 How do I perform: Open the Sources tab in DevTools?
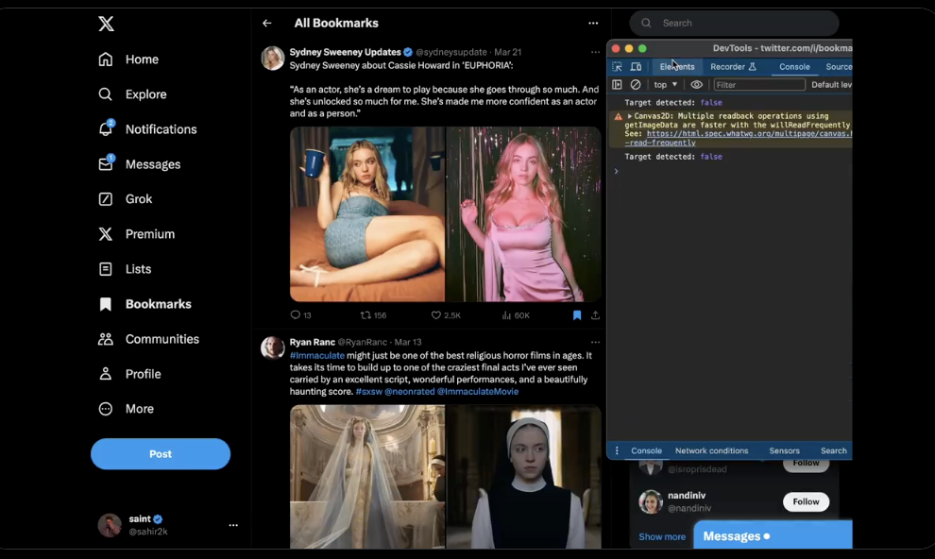click(838, 67)
